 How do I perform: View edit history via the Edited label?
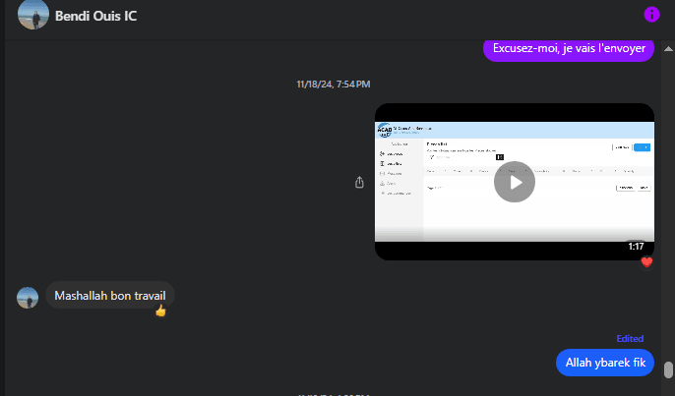pos(630,339)
